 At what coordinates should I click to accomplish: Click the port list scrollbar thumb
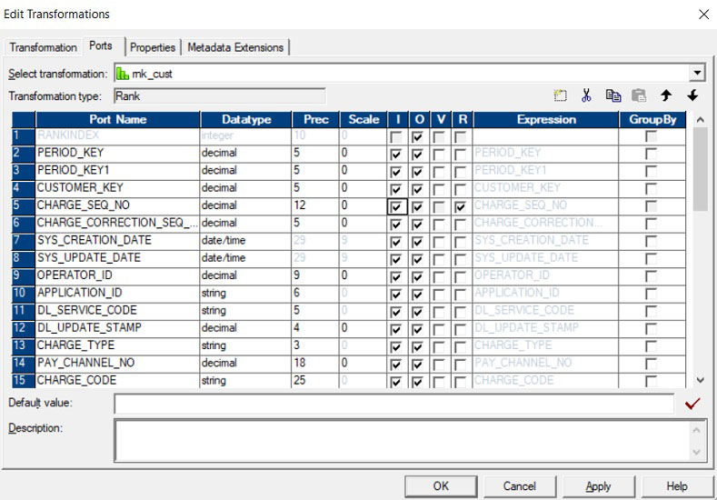(x=700, y=169)
